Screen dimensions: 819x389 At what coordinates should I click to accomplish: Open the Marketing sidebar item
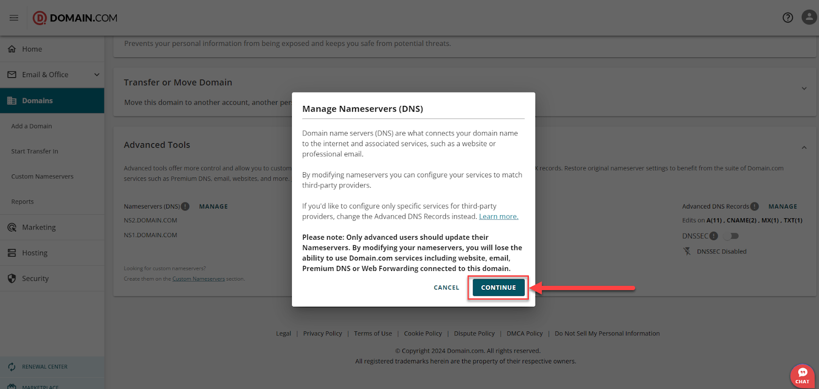[x=52, y=227]
